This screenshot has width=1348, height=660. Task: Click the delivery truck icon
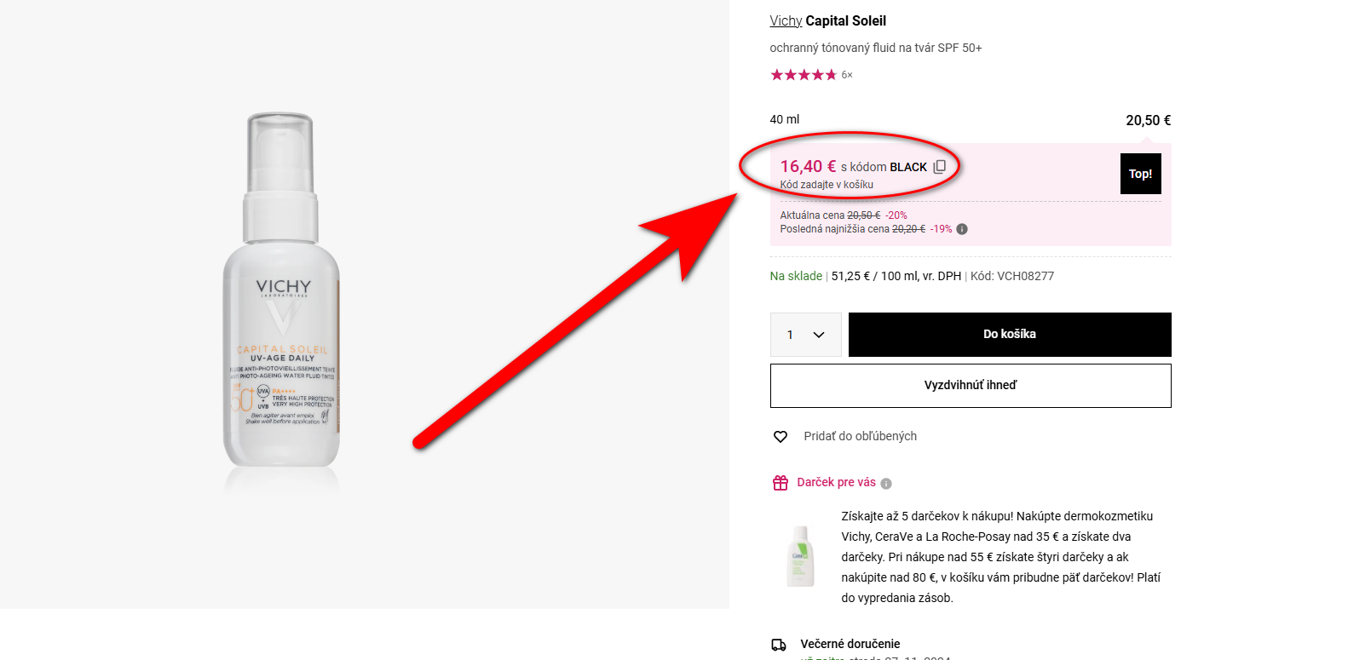779,645
